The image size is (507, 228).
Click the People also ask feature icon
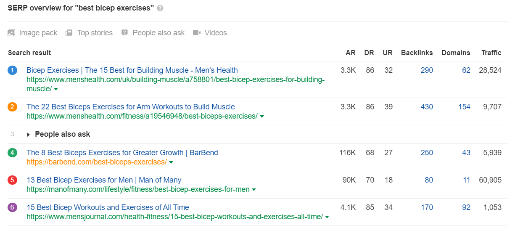tap(124, 33)
